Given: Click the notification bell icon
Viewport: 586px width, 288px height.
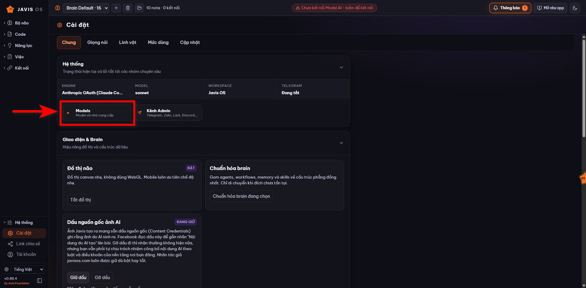Looking at the screenshot, I should (496, 8).
